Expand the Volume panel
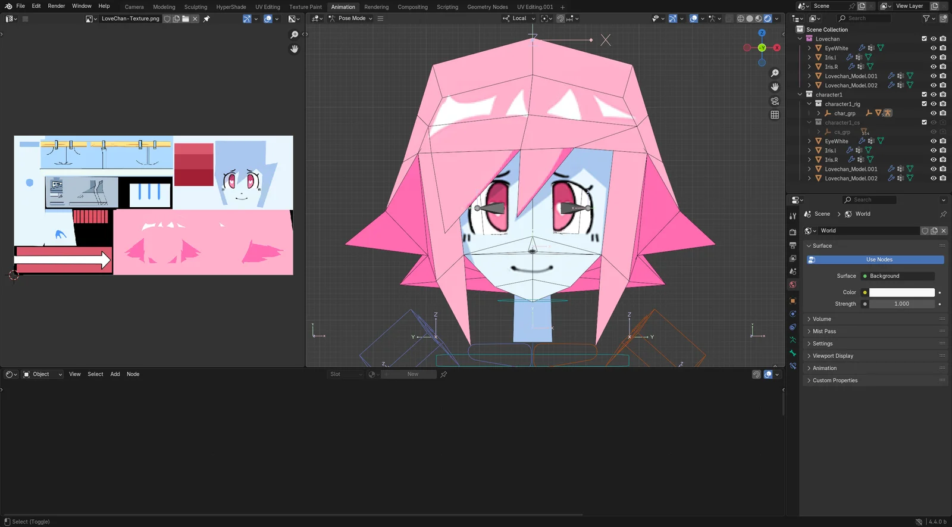This screenshot has height=527, width=952. tap(822, 319)
